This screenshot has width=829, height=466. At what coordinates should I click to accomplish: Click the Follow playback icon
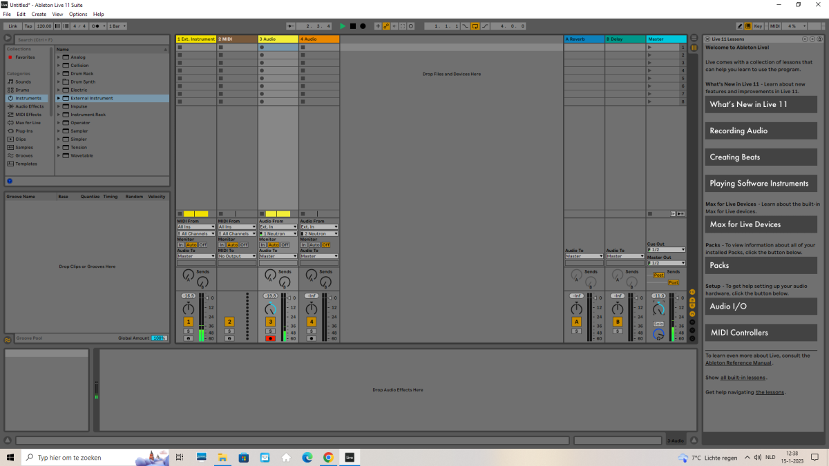(x=291, y=26)
